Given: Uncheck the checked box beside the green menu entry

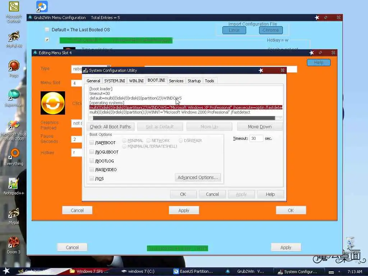Looking at the screenshot, I should tap(47, 40).
